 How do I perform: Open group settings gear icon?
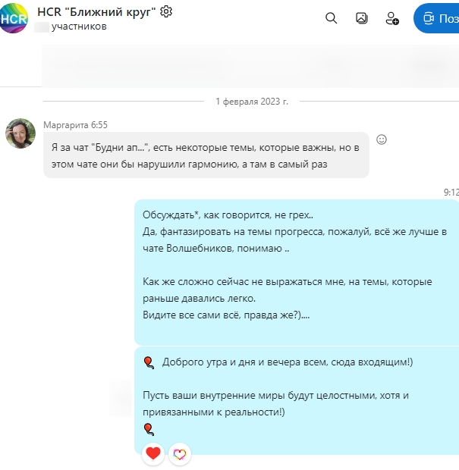166,11
